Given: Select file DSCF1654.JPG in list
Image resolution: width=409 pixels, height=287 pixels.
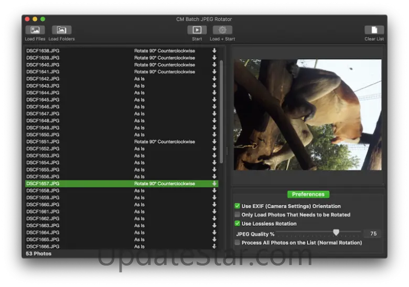Looking at the screenshot, I should [122, 162].
